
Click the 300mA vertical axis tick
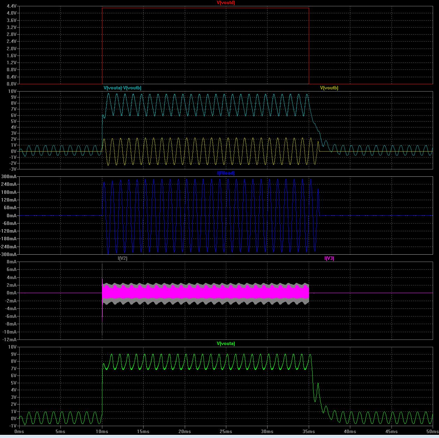[x=9, y=177]
